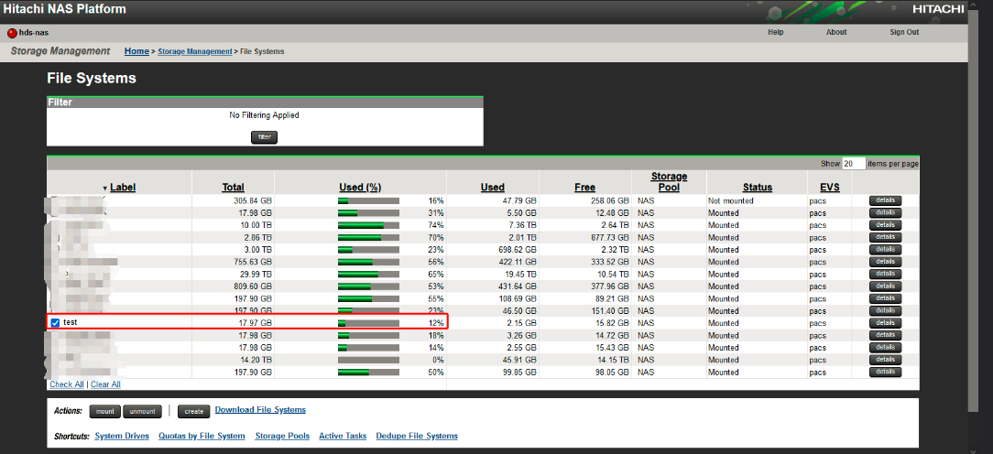
Task: Open Storage Management breadcrumb link
Action: click(195, 51)
